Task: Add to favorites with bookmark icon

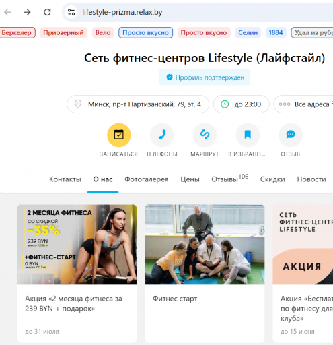Action: [248, 135]
